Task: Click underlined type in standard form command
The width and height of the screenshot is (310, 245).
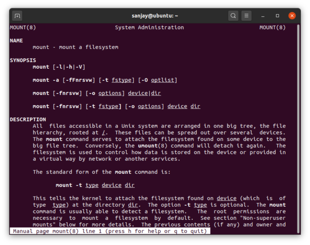Action: point(92,185)
